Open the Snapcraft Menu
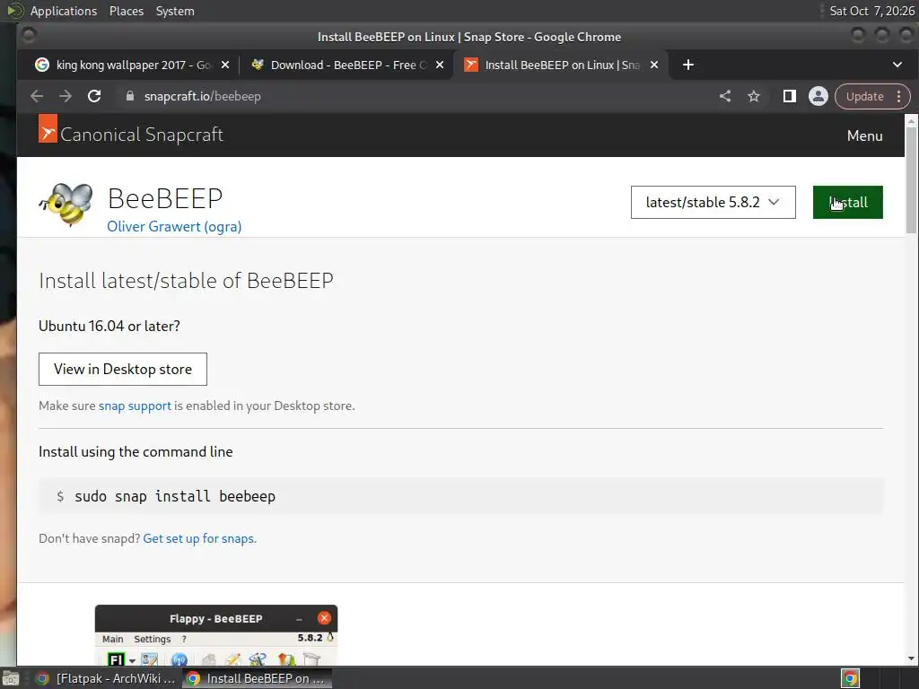The width and height of the screenshot is (919, 689). coord(864,136)
